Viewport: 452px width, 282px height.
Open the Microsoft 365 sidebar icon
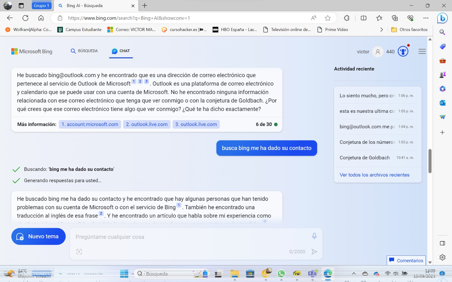pyautogui.click(x=442, y=89)
